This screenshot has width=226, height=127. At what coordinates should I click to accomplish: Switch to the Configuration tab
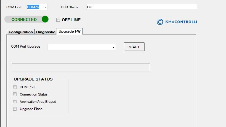pyautogui.click(x=21, y=32)
